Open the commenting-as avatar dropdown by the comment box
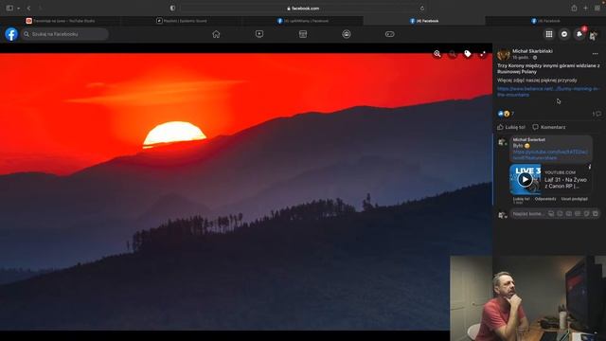 point(503,215)
